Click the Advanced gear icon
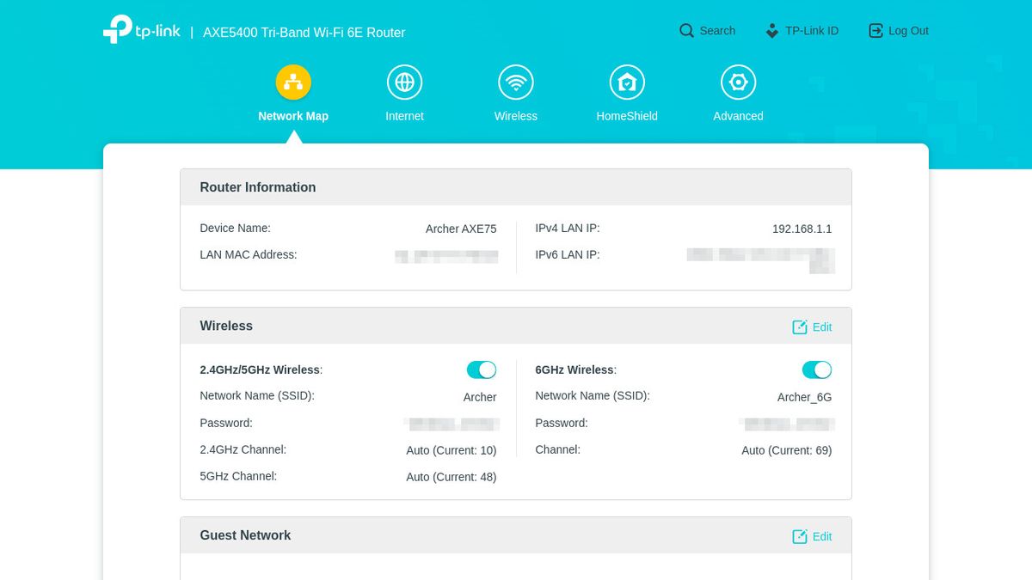This screenshot has height=580, width=1032. click(x=738, y=82)
